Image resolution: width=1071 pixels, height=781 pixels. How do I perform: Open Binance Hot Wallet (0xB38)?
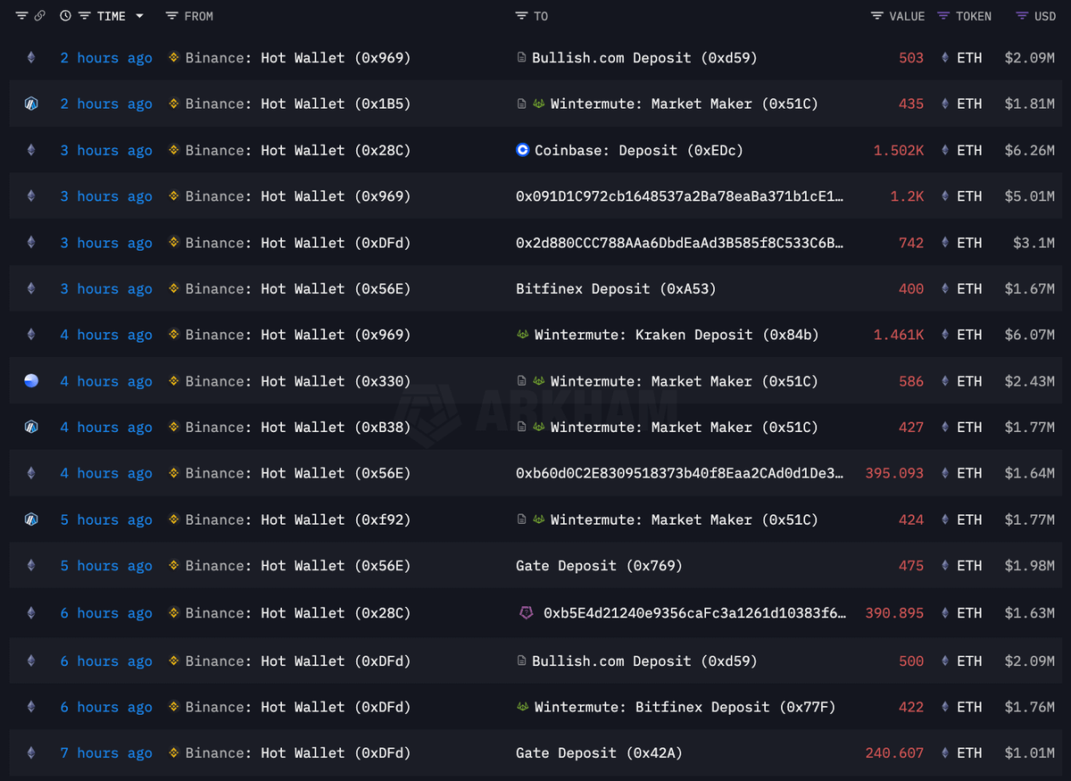pyautogui.click(x=298, y=428)
